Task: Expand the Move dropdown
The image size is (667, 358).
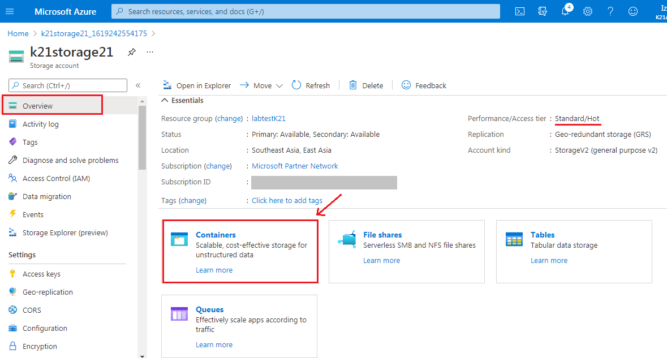Action: click(x=261, y=85)
